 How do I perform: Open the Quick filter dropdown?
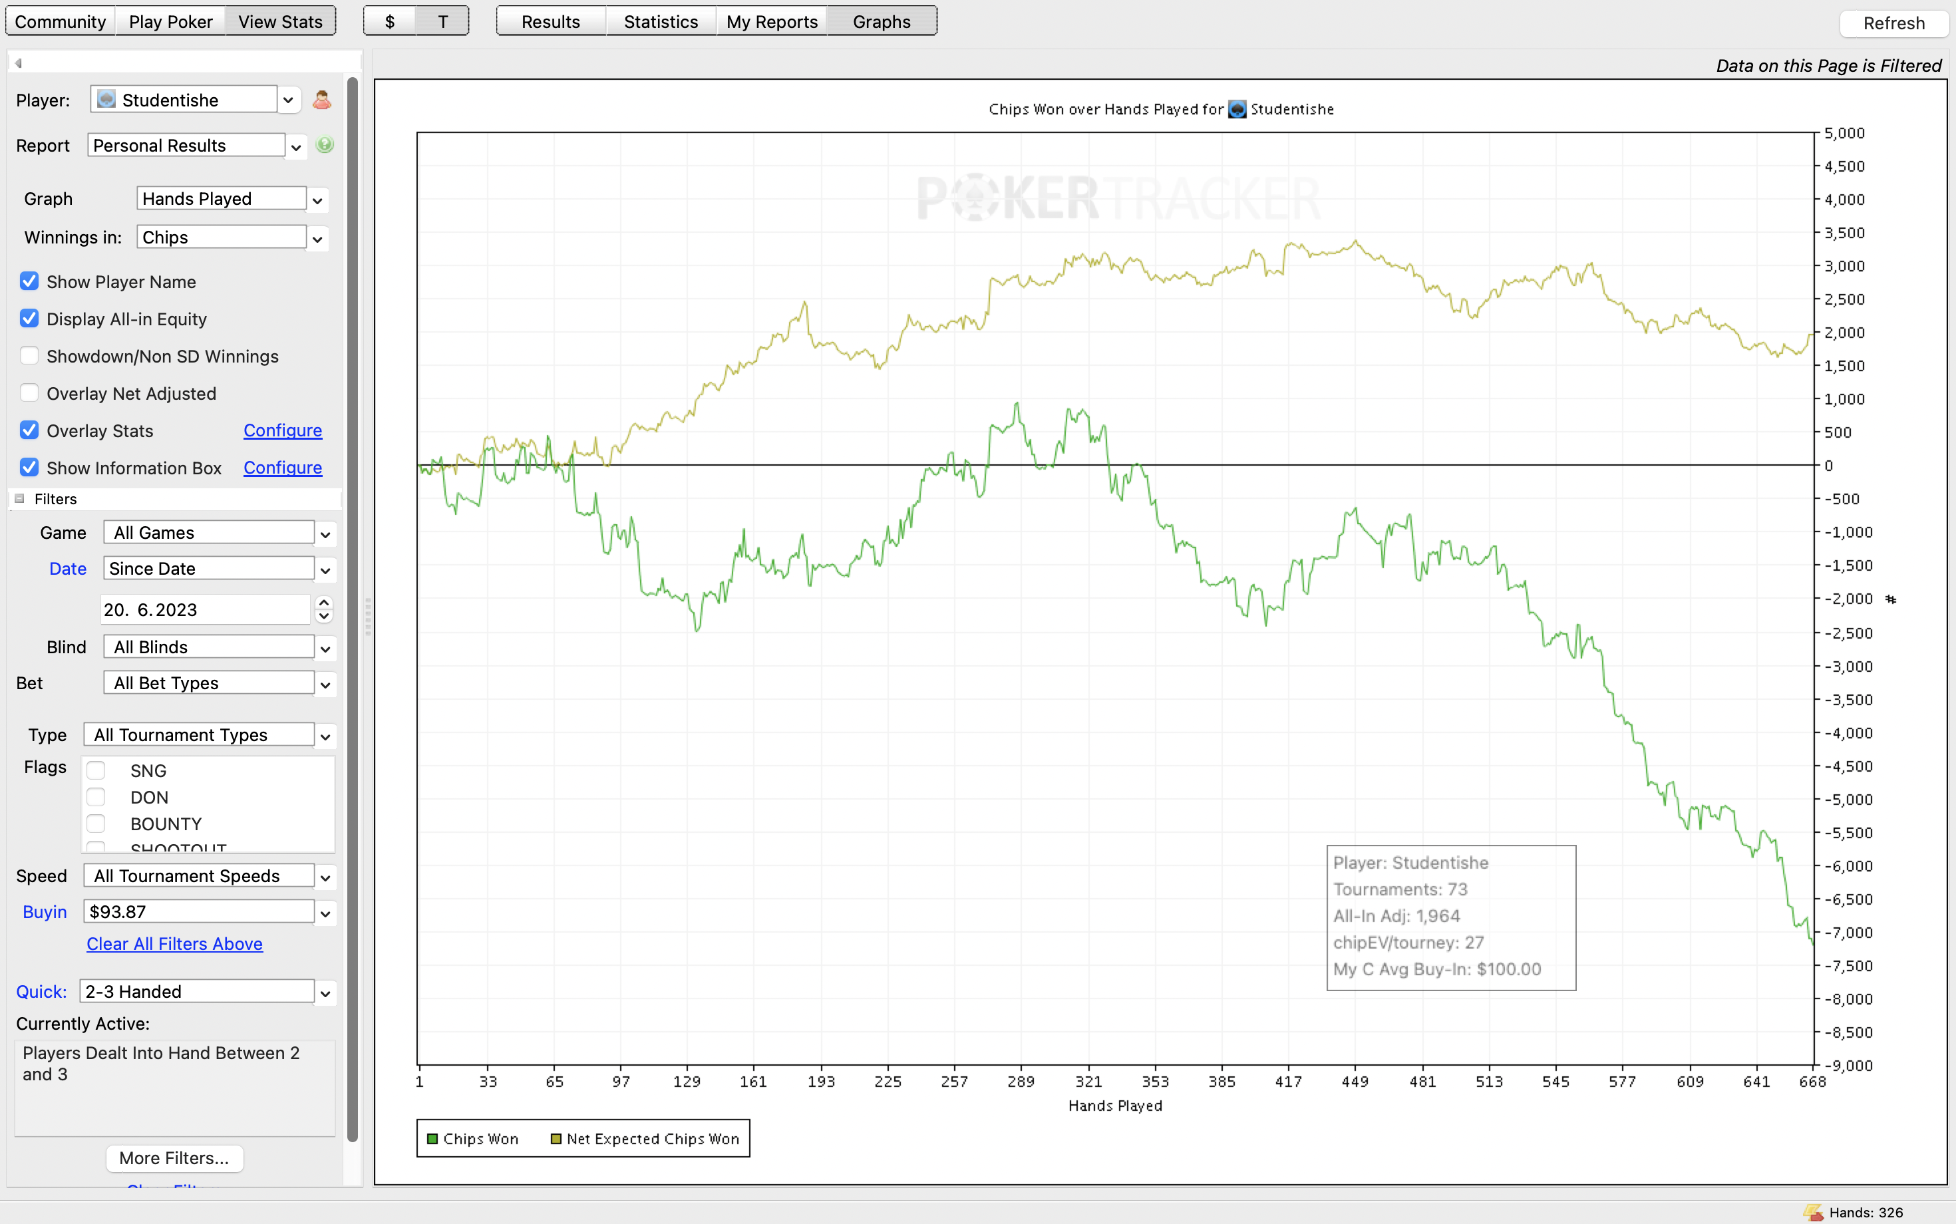325,993
